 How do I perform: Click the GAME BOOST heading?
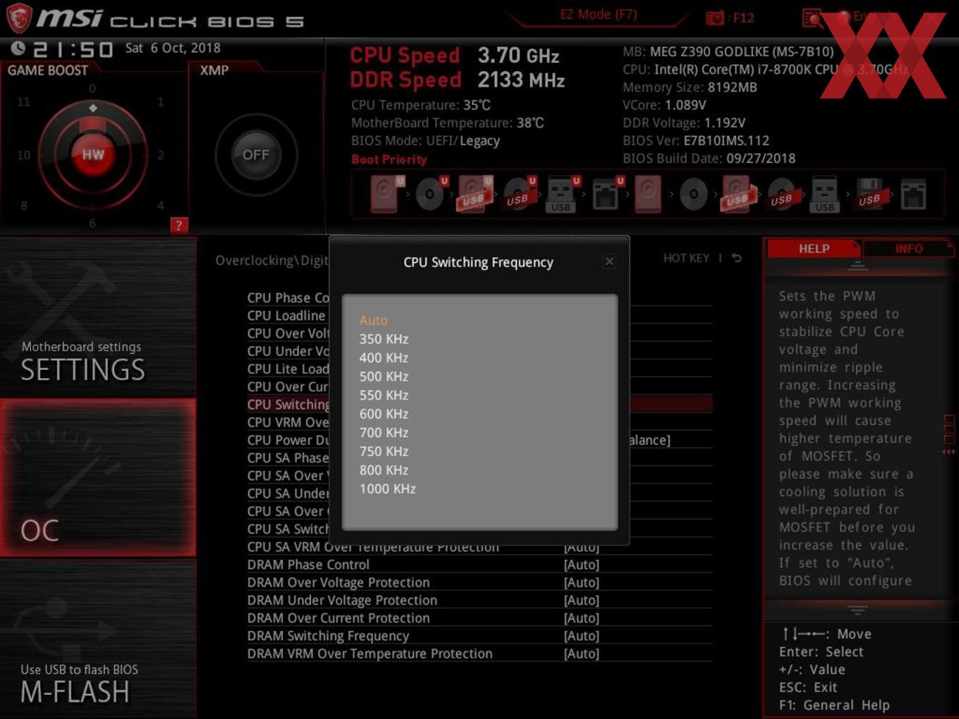pyautogui.click(x=47, y=70)
